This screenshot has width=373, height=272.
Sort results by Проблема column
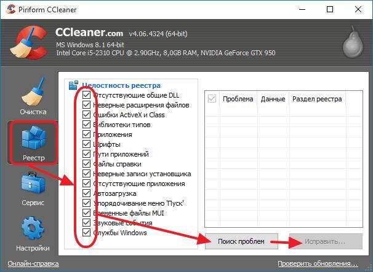coord(238,99)
